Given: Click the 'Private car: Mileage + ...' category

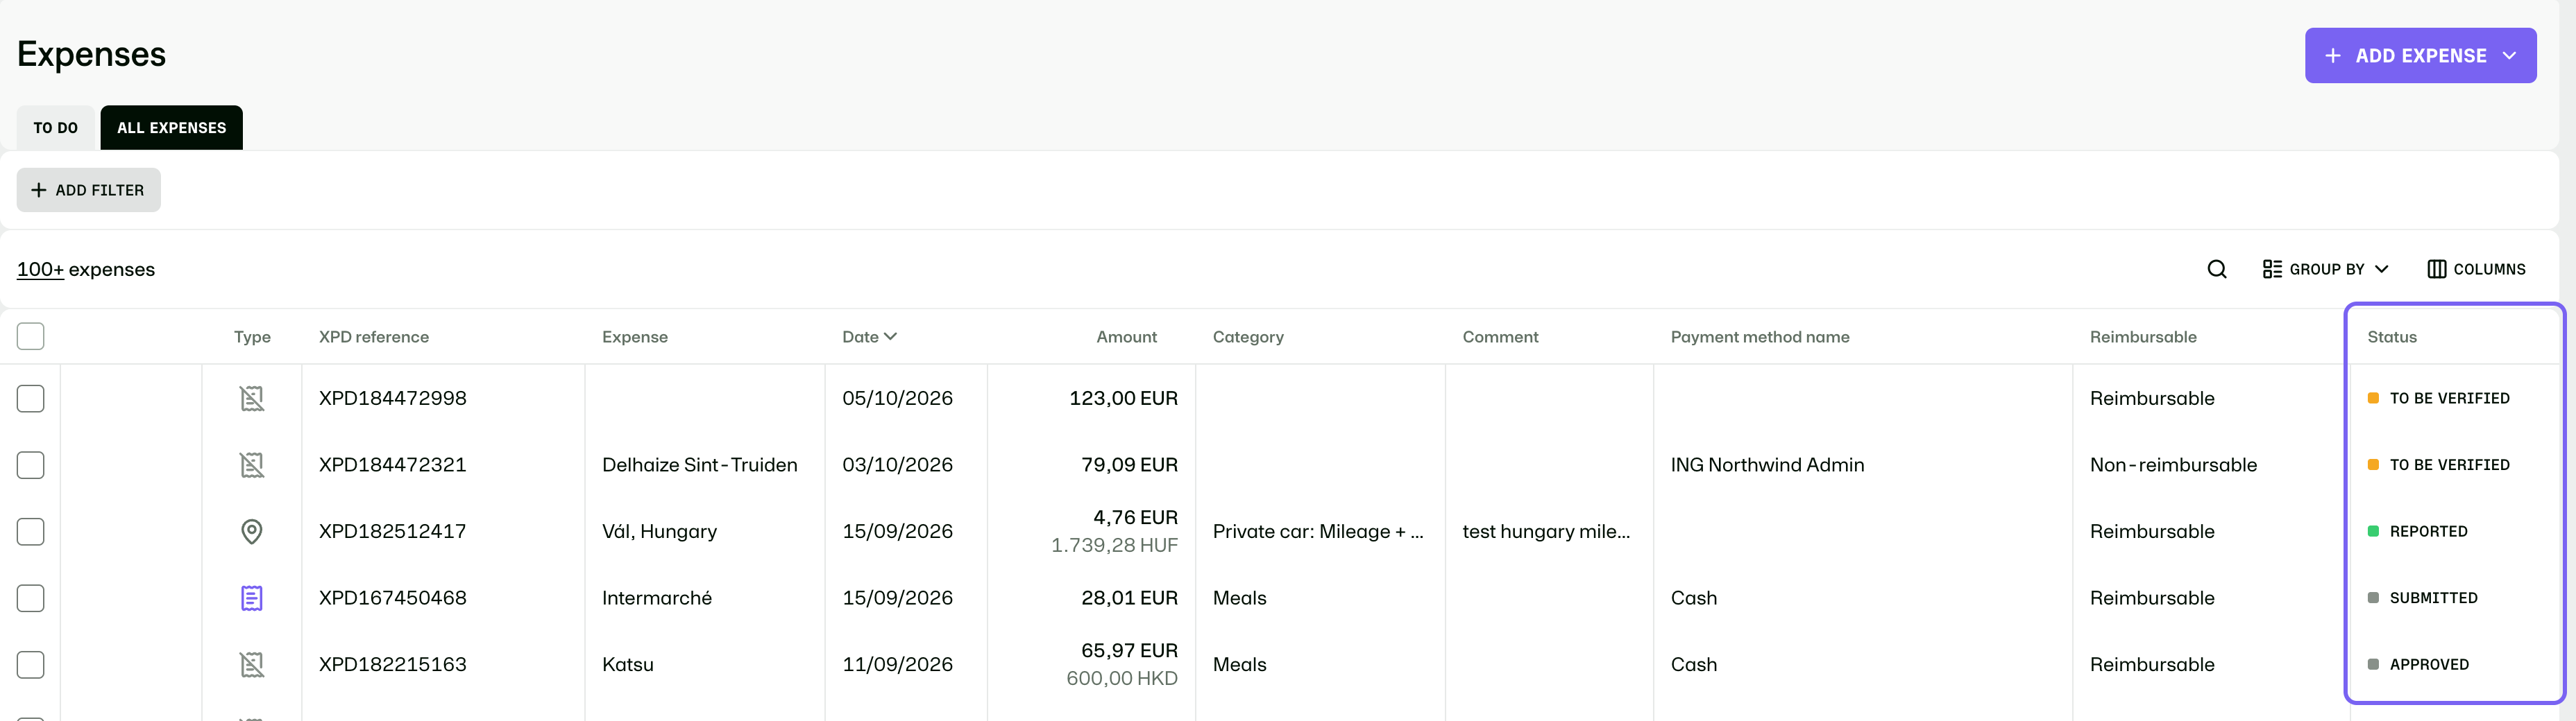Looking at the screenshot, I should pos(1318,531).
